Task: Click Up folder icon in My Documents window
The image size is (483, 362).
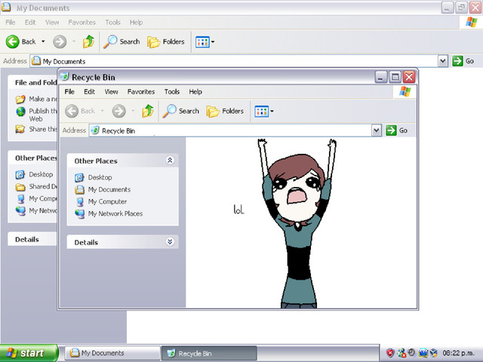Action: (x=88, y=41)
